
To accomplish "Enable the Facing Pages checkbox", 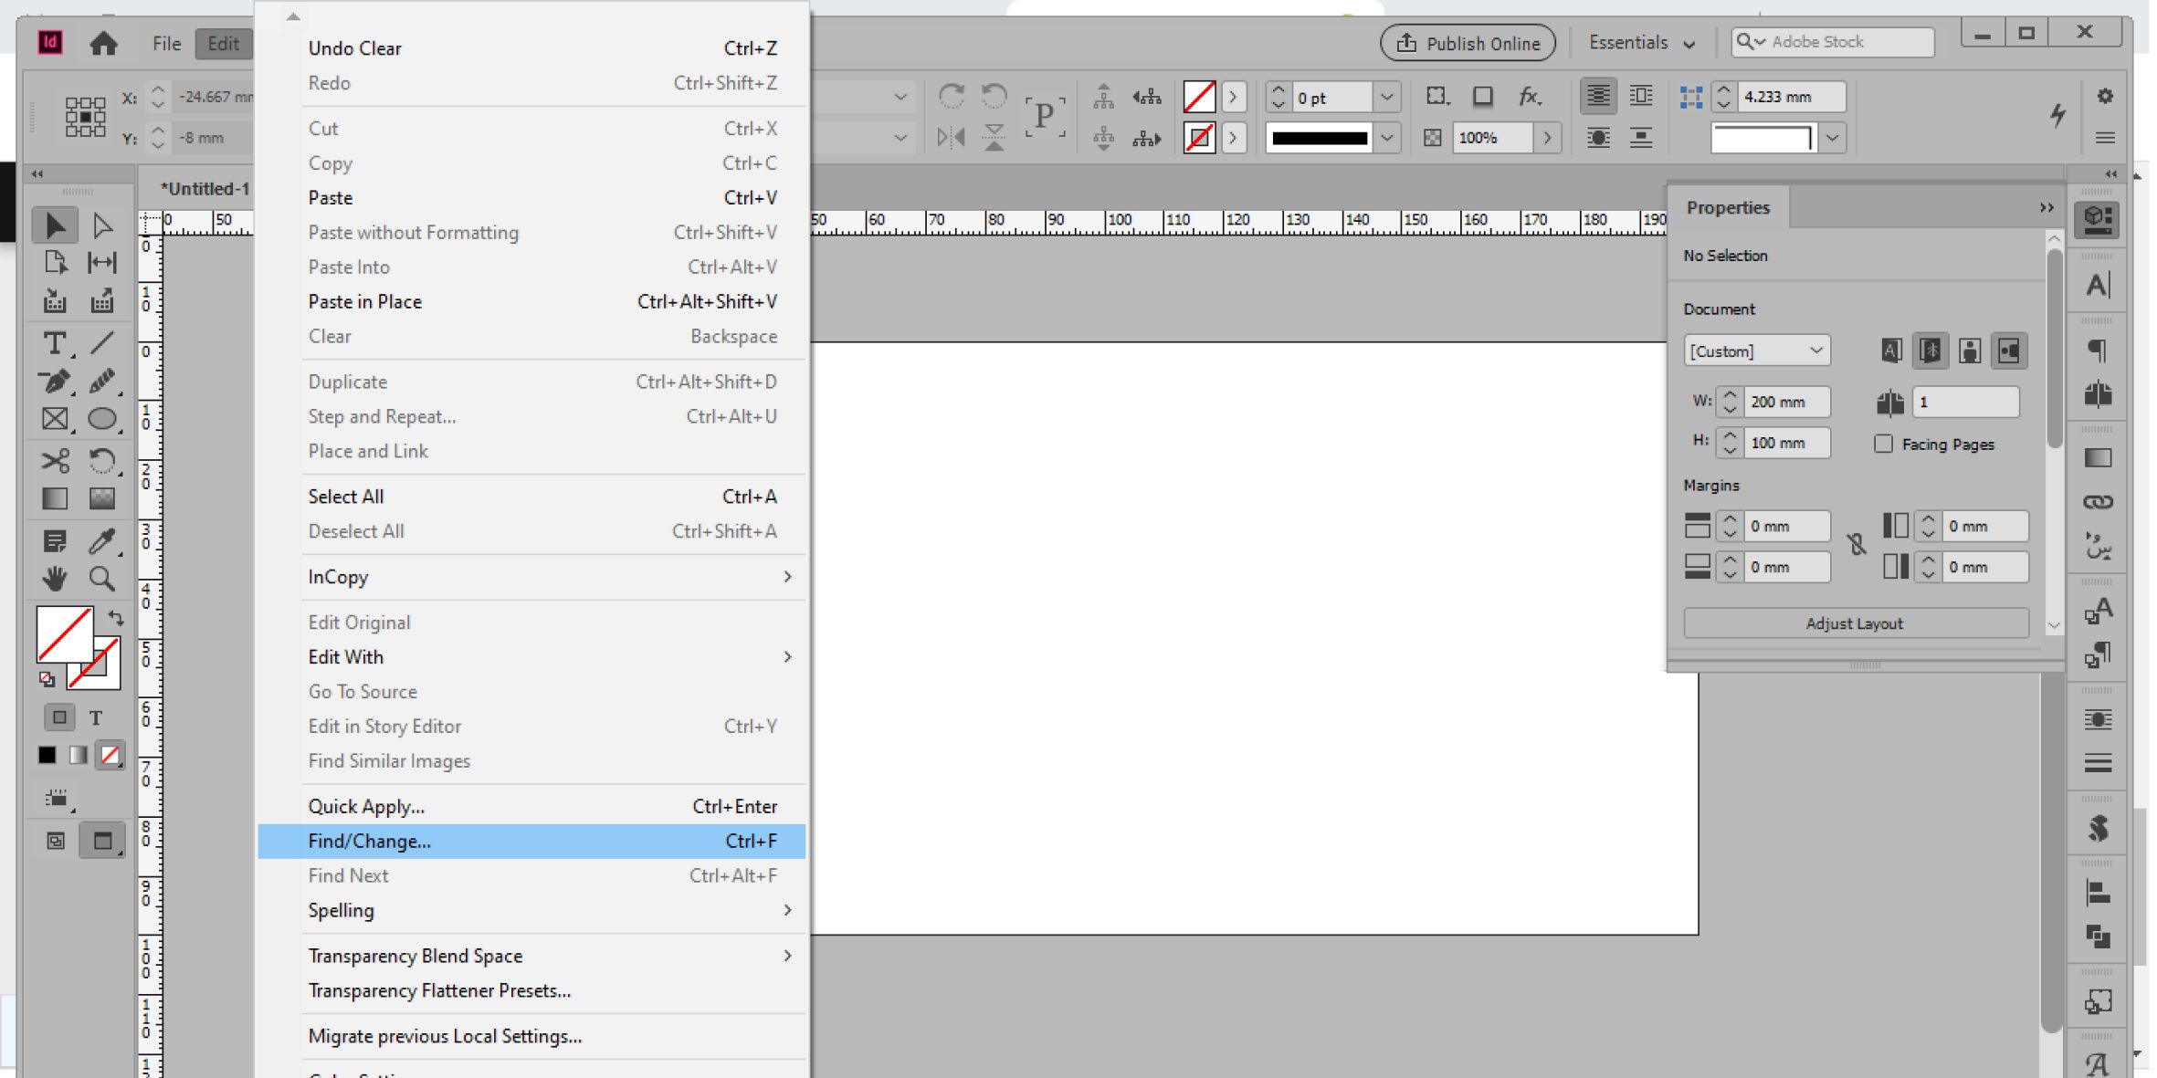I will 1883,444.
